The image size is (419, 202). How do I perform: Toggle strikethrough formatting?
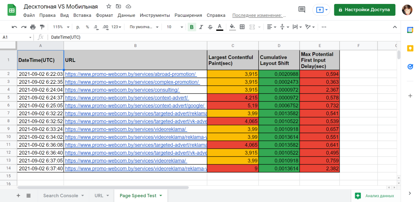pyautogui.click(x=210, y=27)
